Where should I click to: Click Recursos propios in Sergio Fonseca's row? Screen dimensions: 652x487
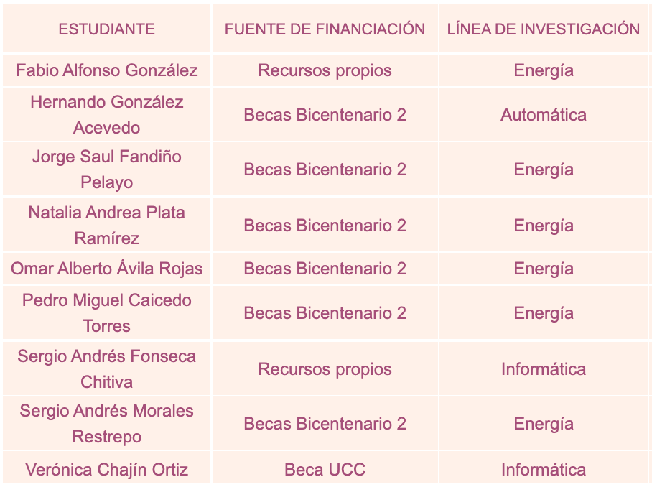tap(325, 369)
